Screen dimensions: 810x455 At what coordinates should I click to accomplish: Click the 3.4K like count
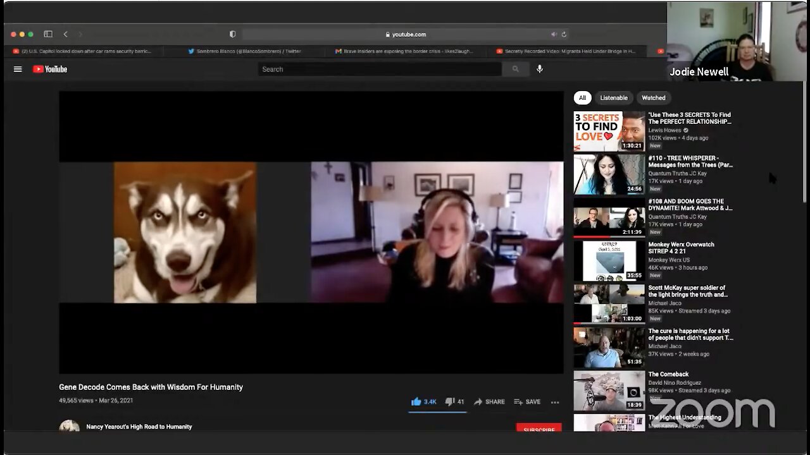click(430, 402)
